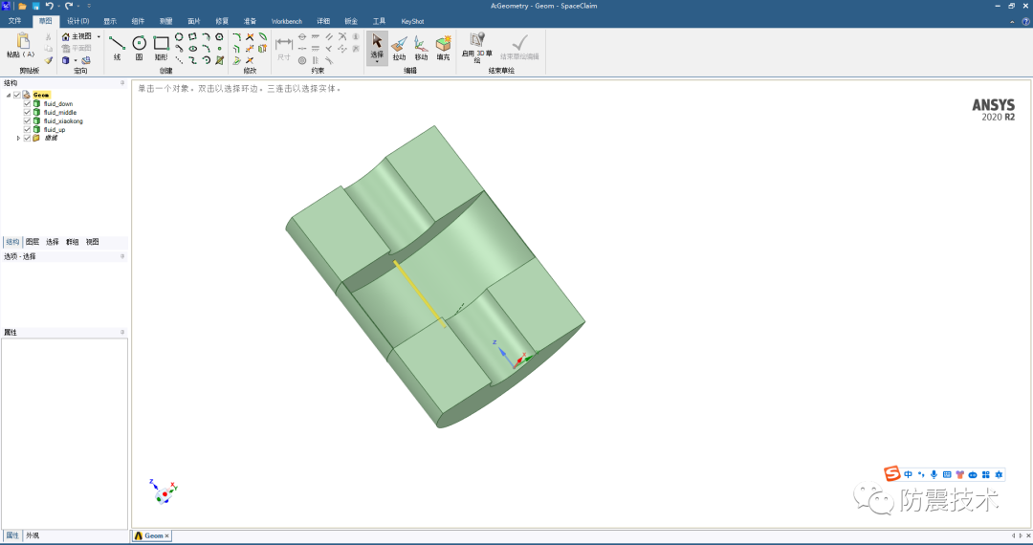Click the Create Rounded Corner tool

tap(236, 37)
